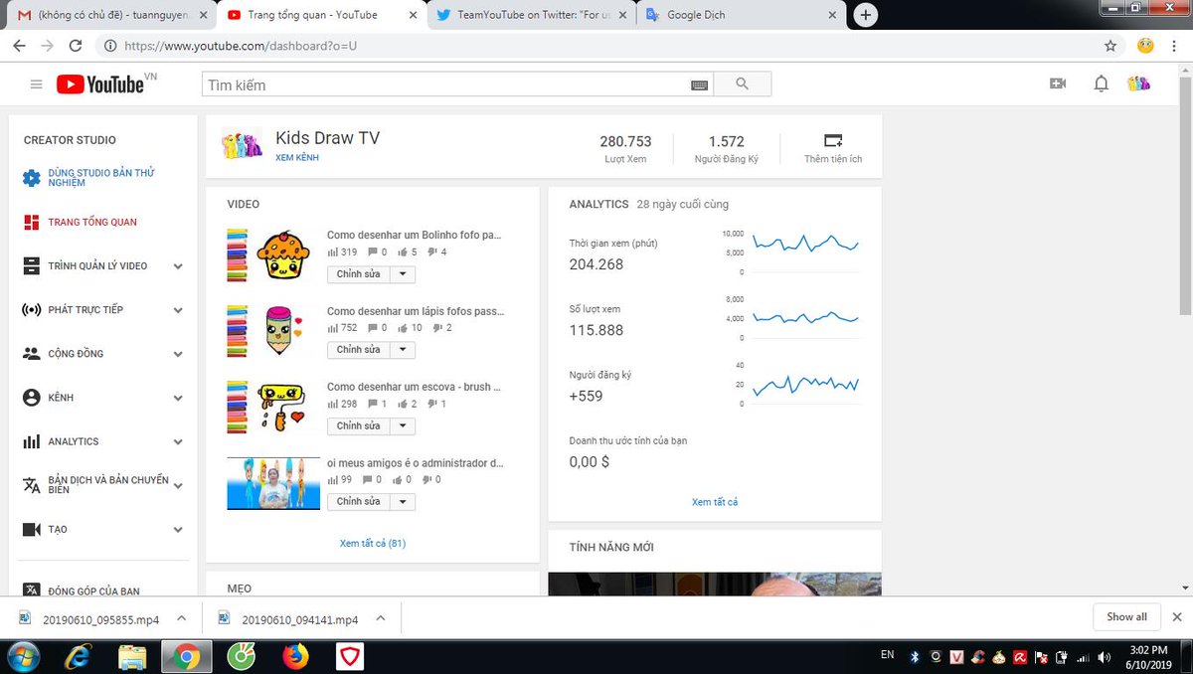
Task: Expand Bản dịch và bản chuyển biên section
Action: pyautogui.click(x=178, y=485)
